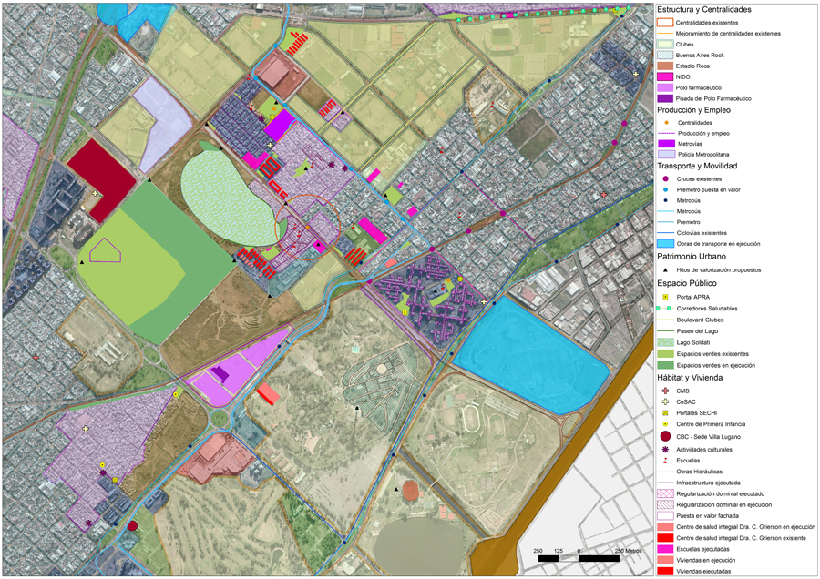
Task: Click the Hitos de valorización triangle in legend
Action: click(665, 270)
